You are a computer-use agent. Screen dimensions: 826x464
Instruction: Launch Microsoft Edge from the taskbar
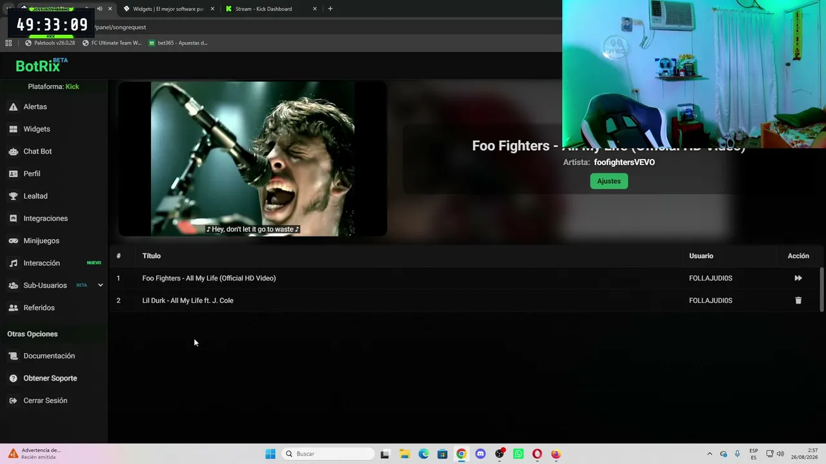(423, 454)
